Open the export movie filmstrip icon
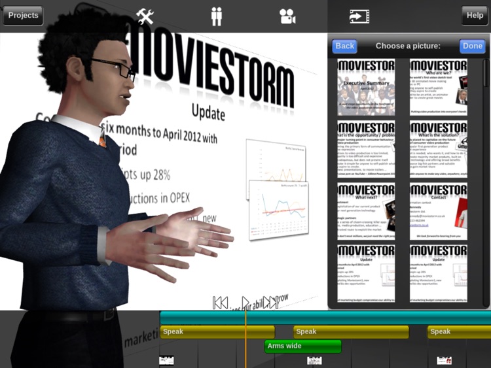The width and height of the screenshot is (491, 368). tap(359, 16)
